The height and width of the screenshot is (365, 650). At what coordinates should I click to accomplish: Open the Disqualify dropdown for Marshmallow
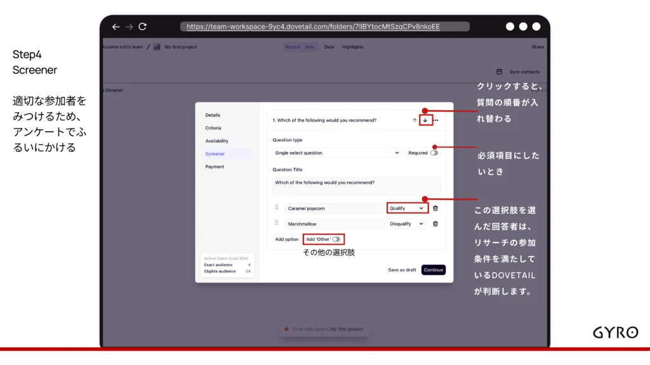tap(406, 224)
